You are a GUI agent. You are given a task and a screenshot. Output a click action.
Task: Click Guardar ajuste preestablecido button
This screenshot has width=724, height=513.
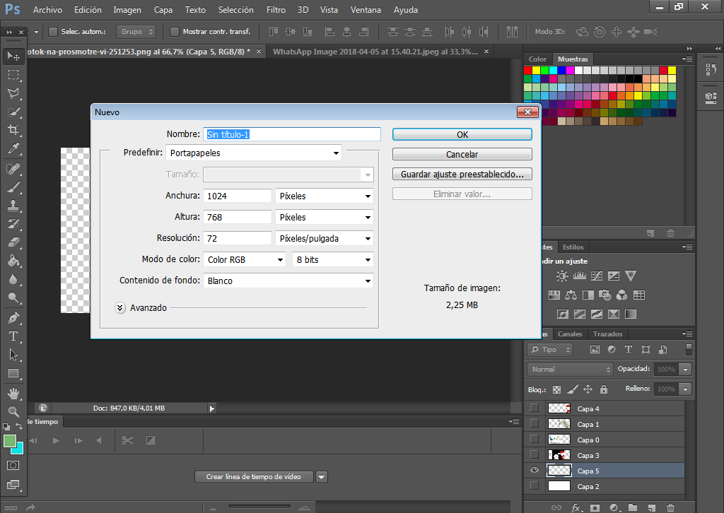click(x=462, y=174)
